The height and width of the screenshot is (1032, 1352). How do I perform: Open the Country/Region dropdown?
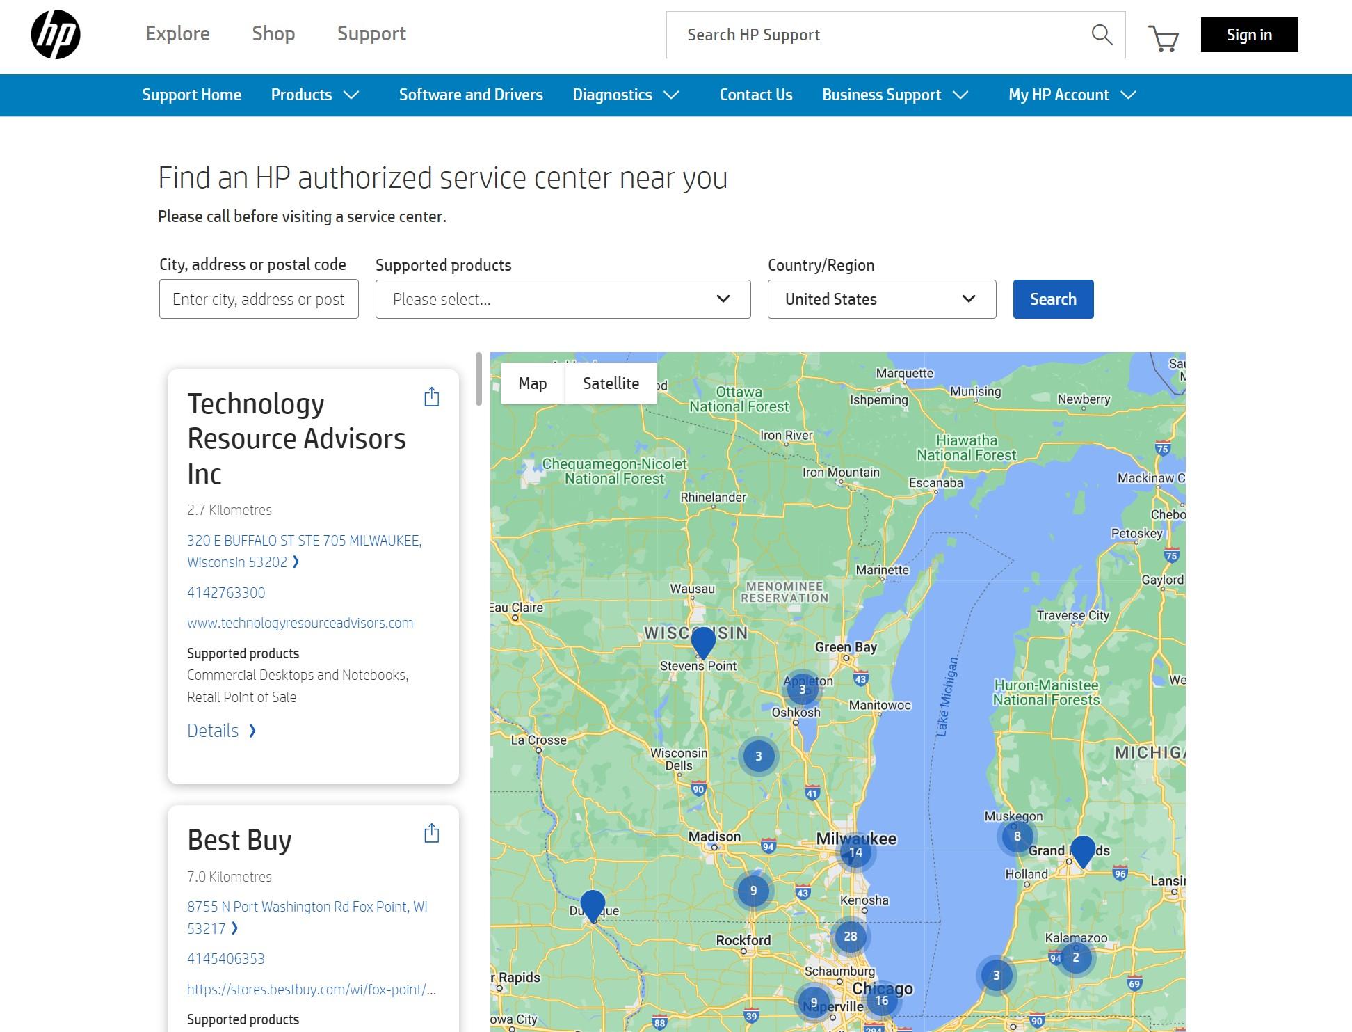pos(881,299)
